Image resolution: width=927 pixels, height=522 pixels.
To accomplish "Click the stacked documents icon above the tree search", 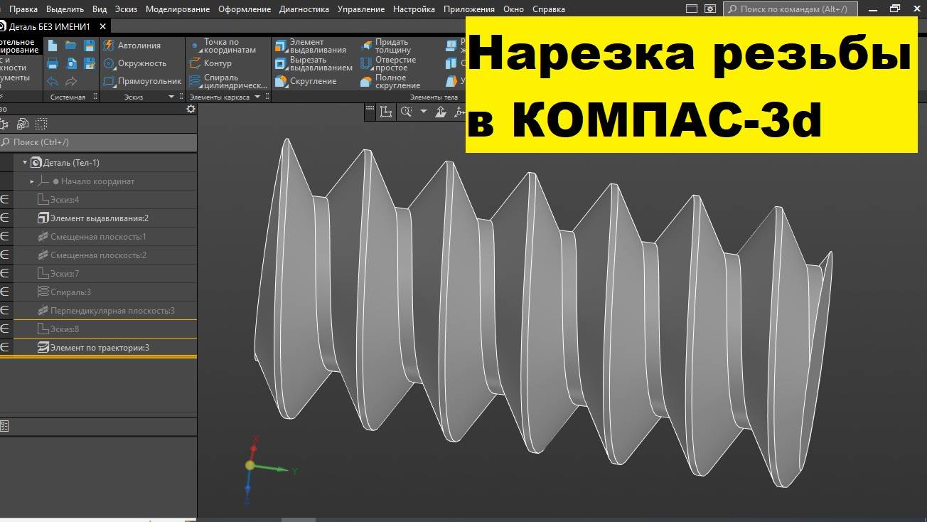I will click(x=23, y=124).
